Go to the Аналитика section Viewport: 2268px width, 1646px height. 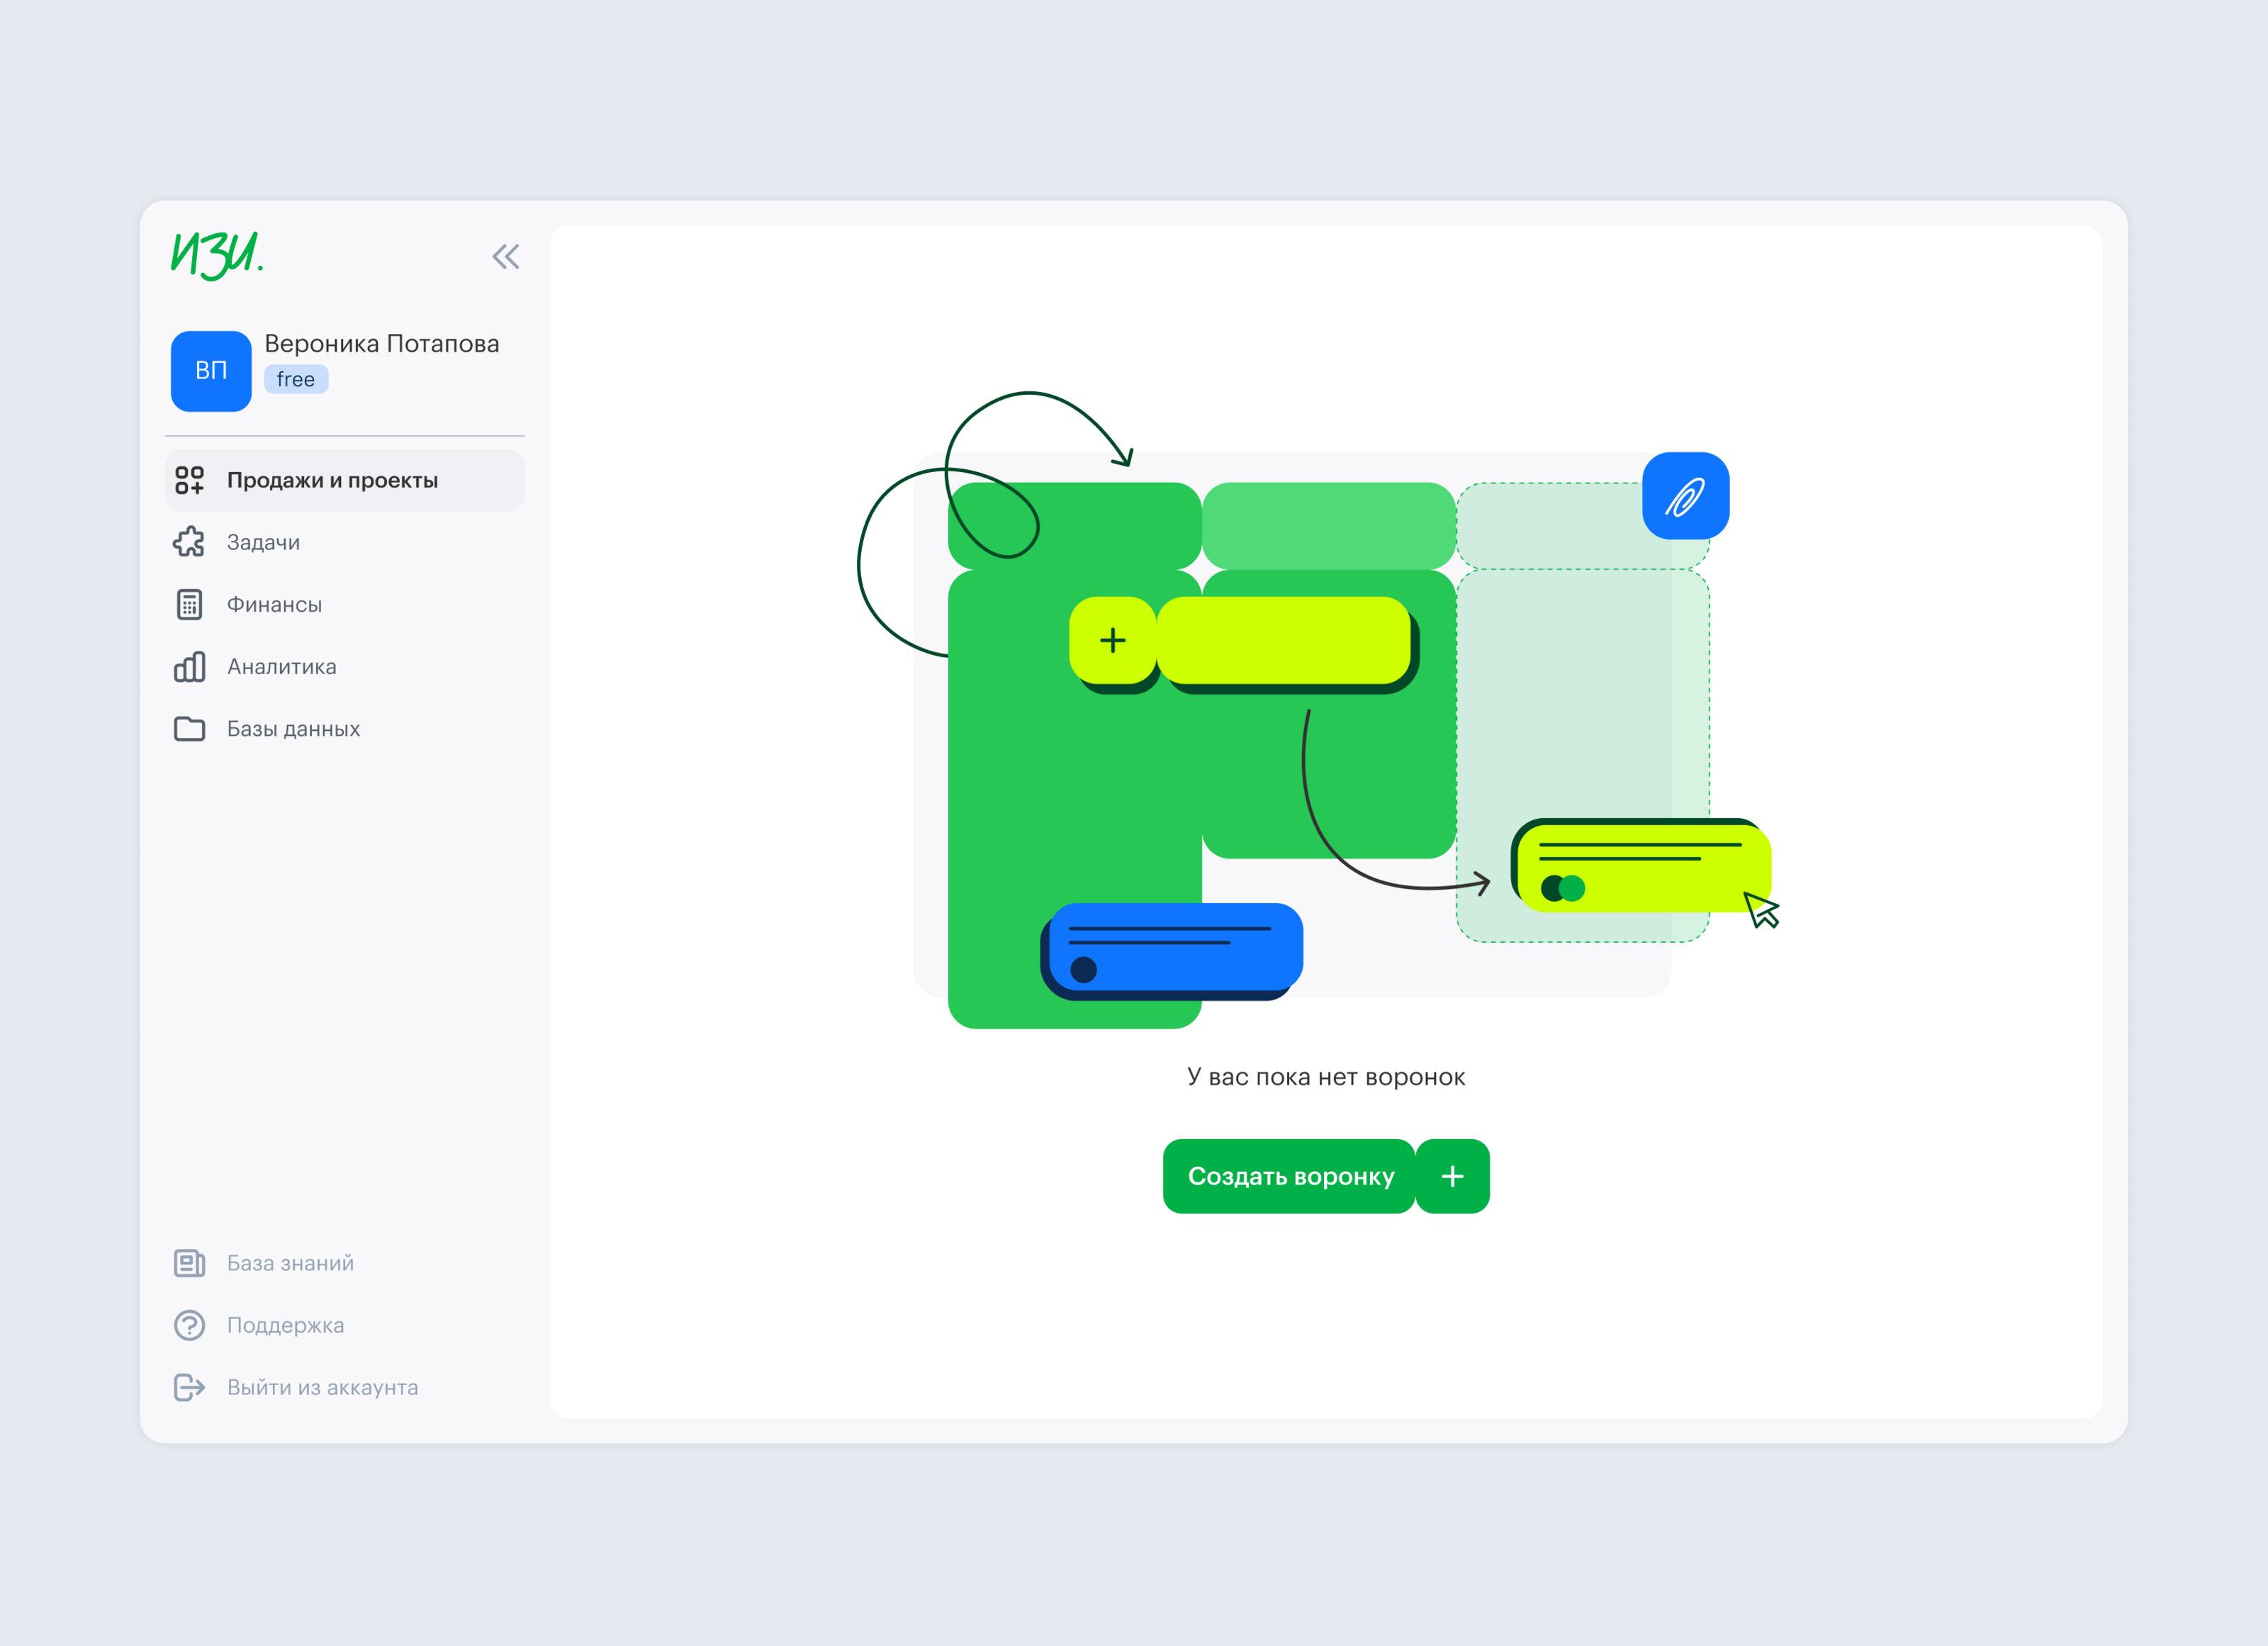click(x=281, y=667)
